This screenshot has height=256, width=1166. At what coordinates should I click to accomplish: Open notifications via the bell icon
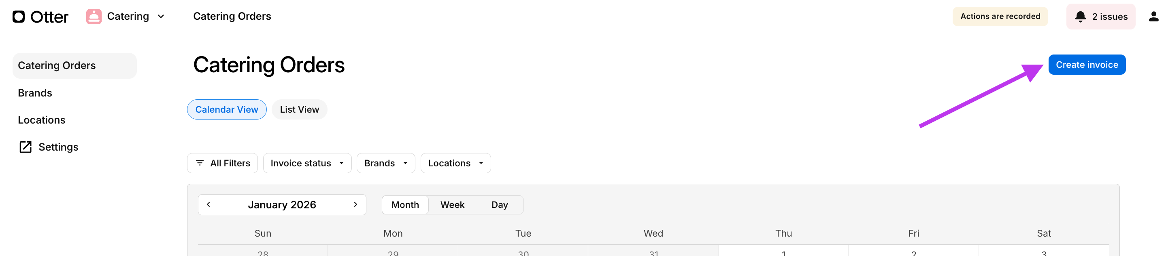tap(1081, 16)
